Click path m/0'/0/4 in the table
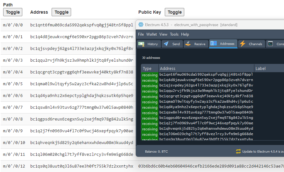Image resolution: width=284 pixels, height=172 pixels. click(x=13, y=72)
